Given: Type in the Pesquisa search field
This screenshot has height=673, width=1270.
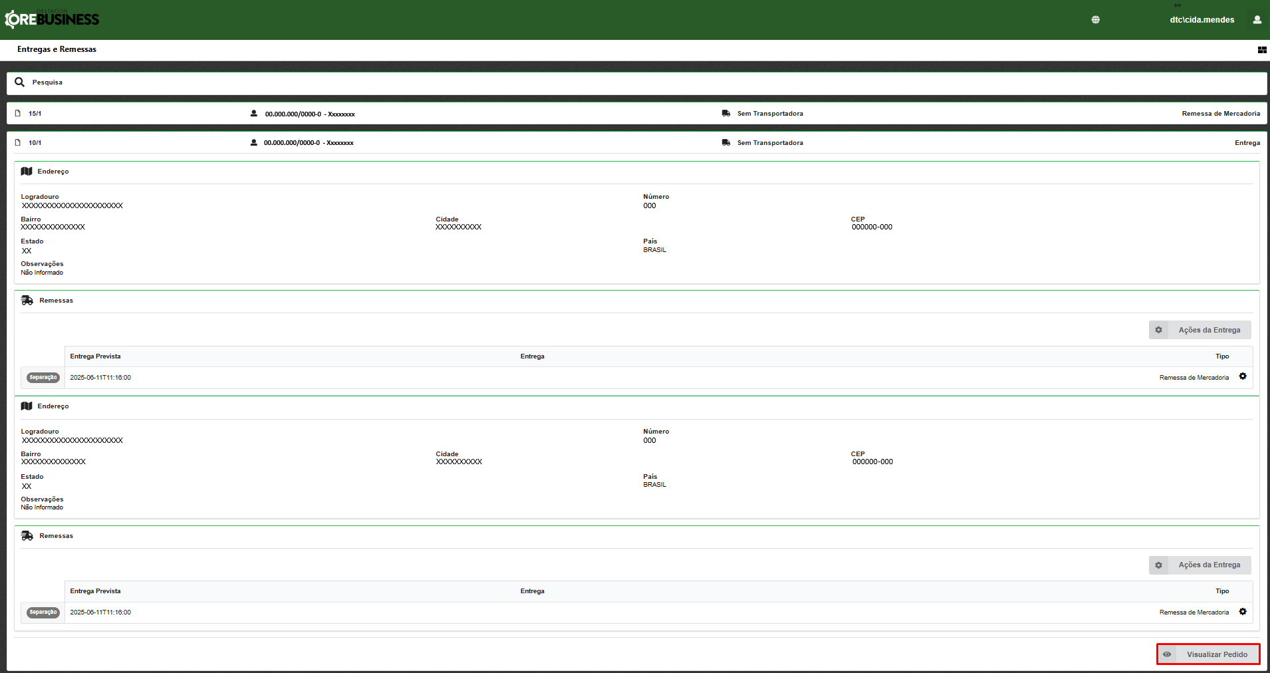Looking at the screenshot, I should coord(598,82).
